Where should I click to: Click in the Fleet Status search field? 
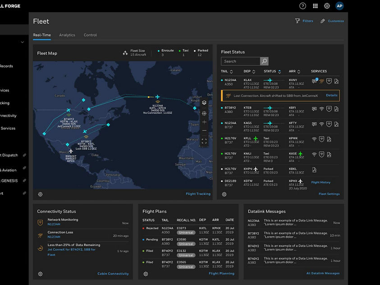pos(240,61)
